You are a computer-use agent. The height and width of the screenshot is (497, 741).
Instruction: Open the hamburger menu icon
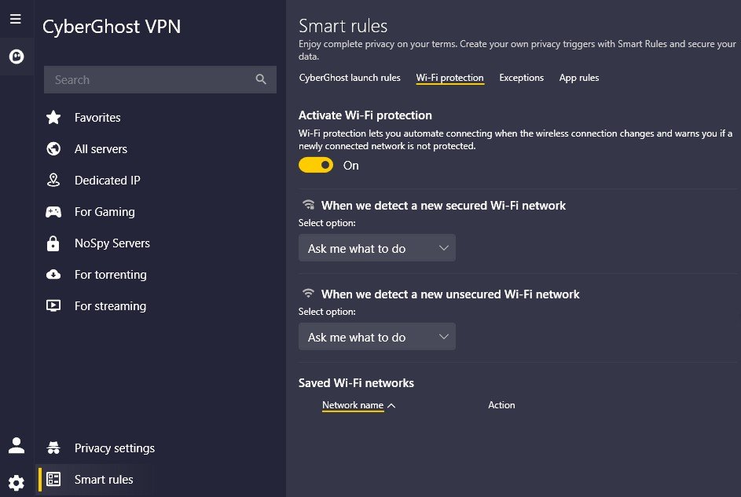[16, 19]
